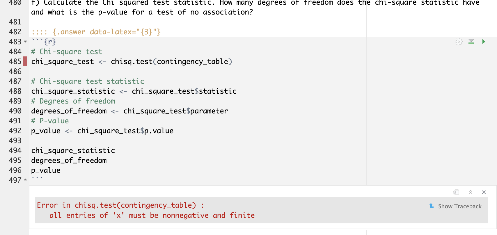Run the current chunk with the green play icon
Image resolution: width=497 pixels, height=235 pixels.
pyautogui.click(x=484, y=42)
